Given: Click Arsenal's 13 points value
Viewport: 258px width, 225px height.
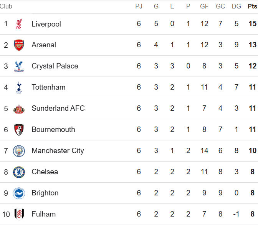Looking at the screenshot, I should (252, 45).
